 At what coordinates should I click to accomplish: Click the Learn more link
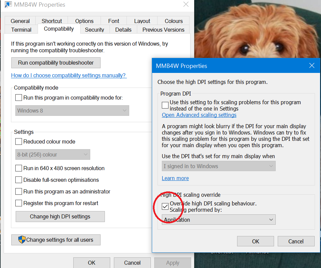pos(175,178)
